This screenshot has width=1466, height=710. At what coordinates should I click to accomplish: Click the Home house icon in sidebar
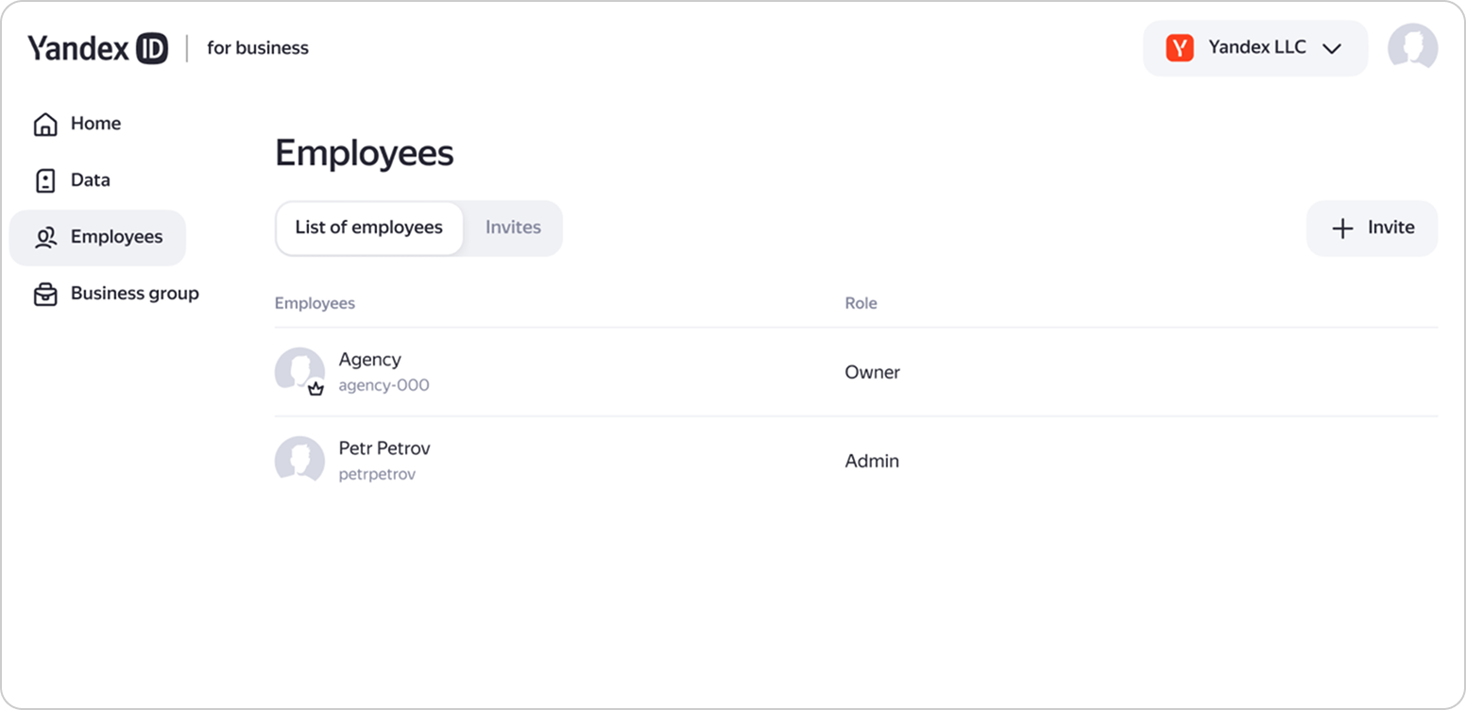tap(44, 124)
